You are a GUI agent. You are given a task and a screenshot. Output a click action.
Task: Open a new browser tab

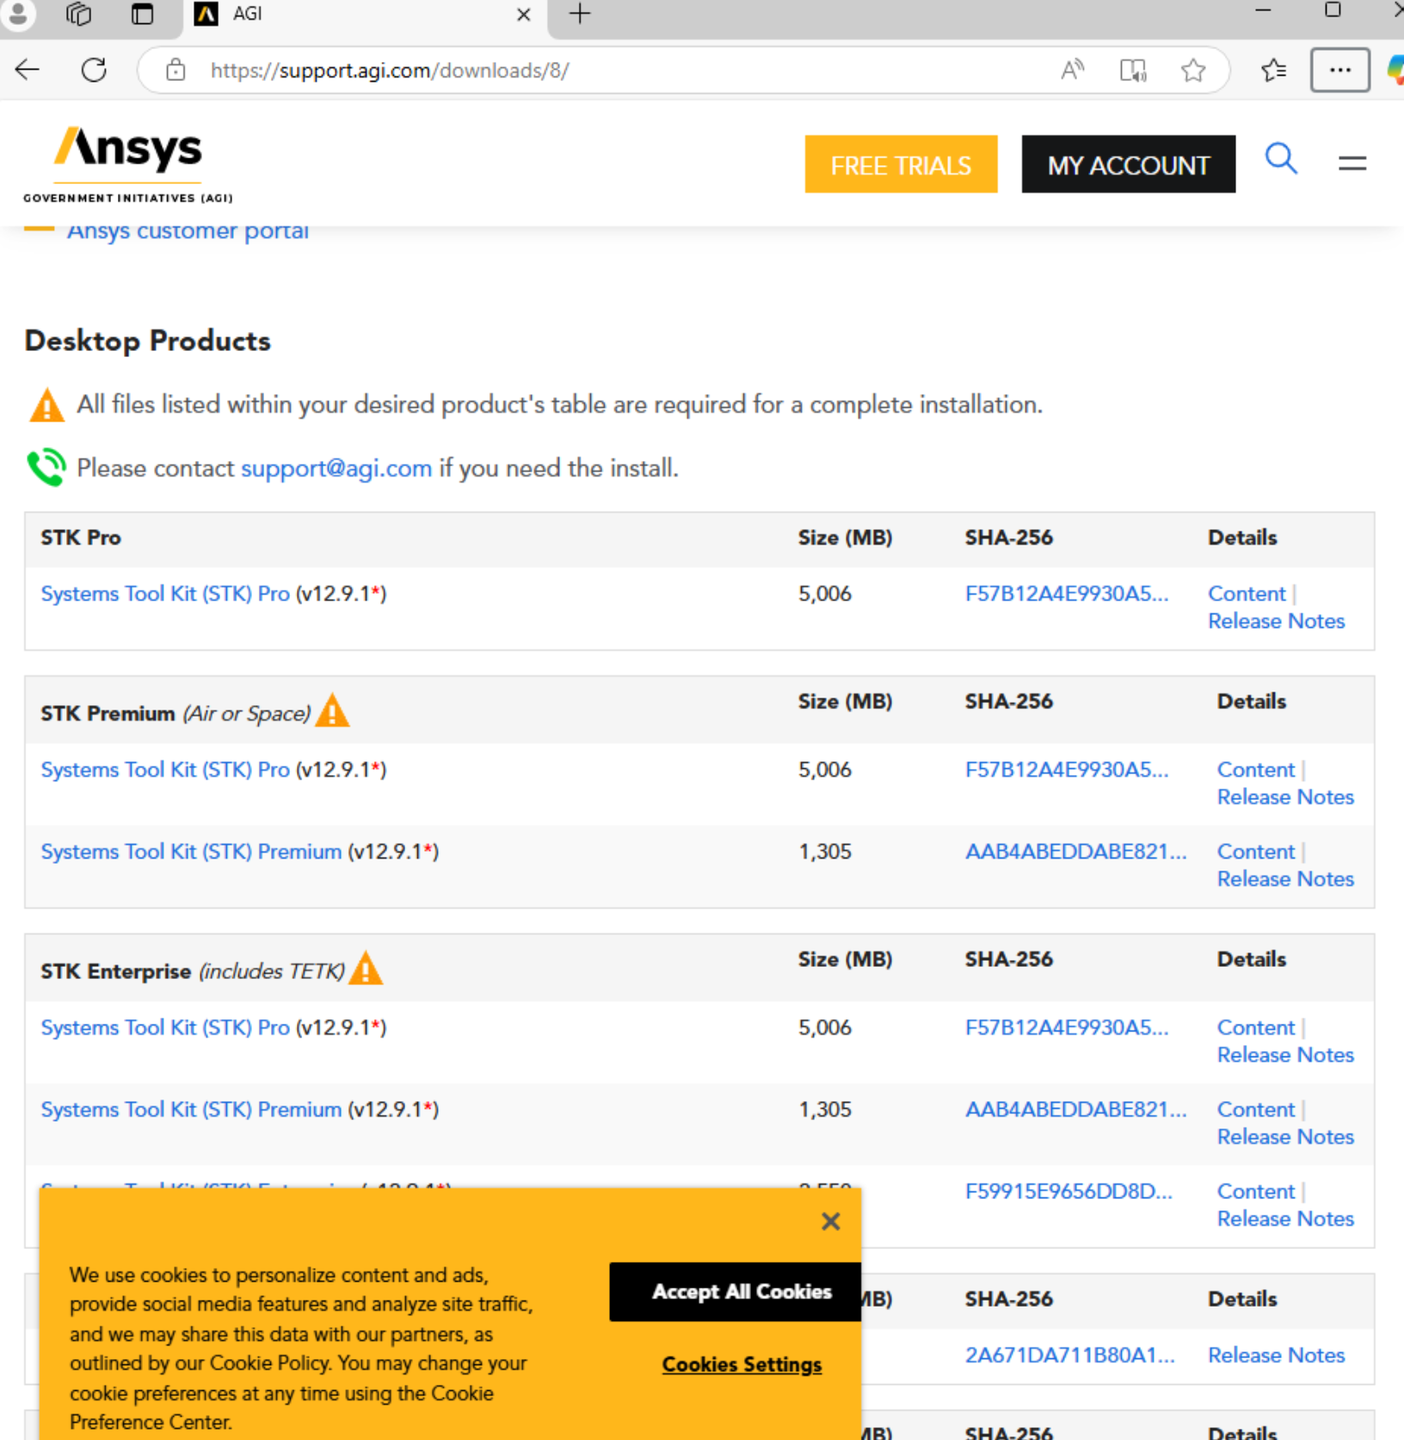coord(580,14)
